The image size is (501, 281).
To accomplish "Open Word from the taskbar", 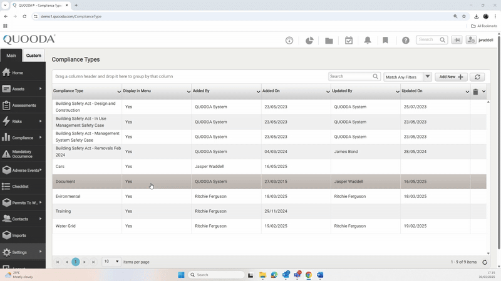I will (x=320, y=275).
